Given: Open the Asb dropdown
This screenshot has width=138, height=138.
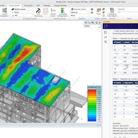Looking at the screenshot, I should click(24, 15).
